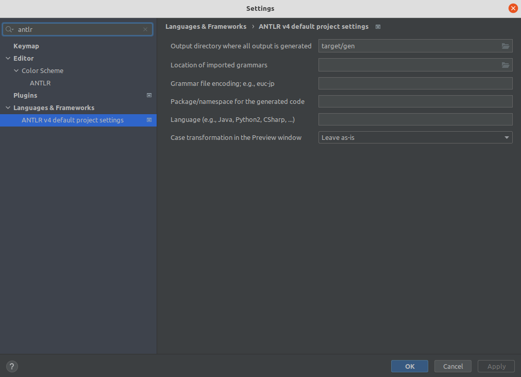Open the help question mark icon
Screen dimensions: 521x377
pyautogui.click(x=11, y=366)
